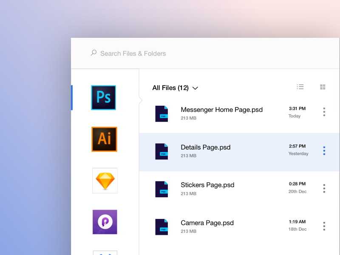Open the blue three-dot menu for Details Page.psd
This screenshot has height=255, width=340.
click(x=324, y=150)
